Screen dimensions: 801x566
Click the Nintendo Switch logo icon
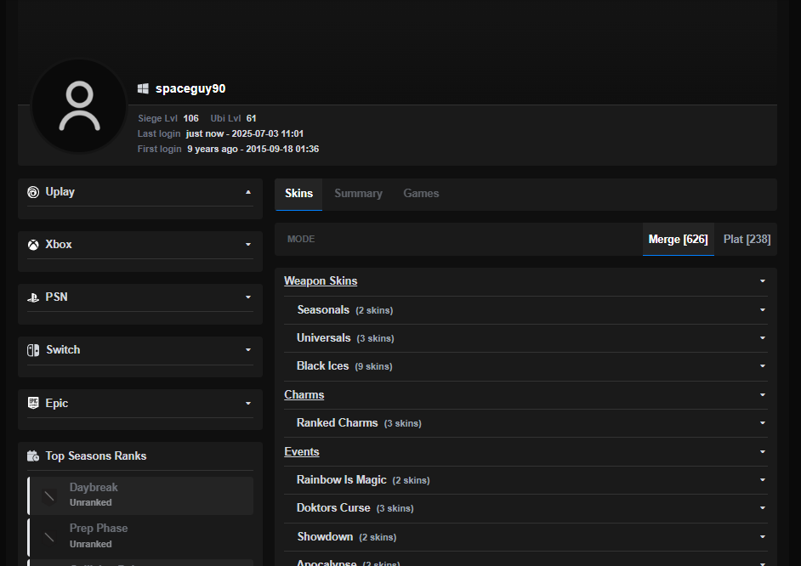point(33,350)
